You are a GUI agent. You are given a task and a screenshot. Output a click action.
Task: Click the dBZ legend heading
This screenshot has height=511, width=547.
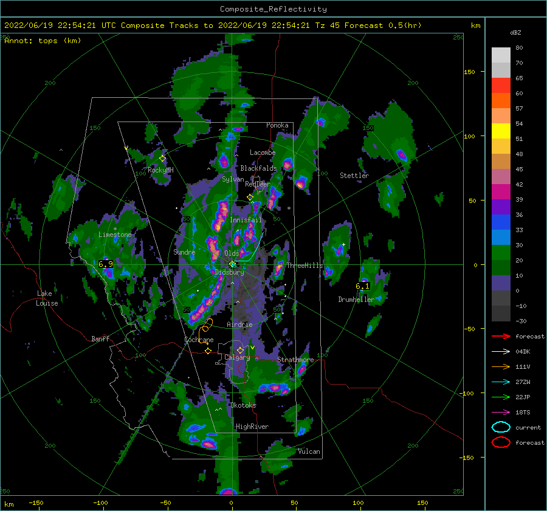(515, 33)
